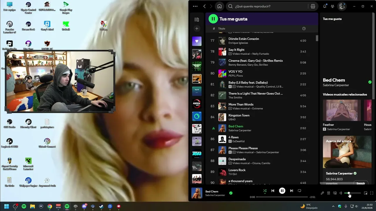Viewport: 376px width, 211px height.
Task: Open Spotify notifications bell
Action: click(x=325, y=6)
